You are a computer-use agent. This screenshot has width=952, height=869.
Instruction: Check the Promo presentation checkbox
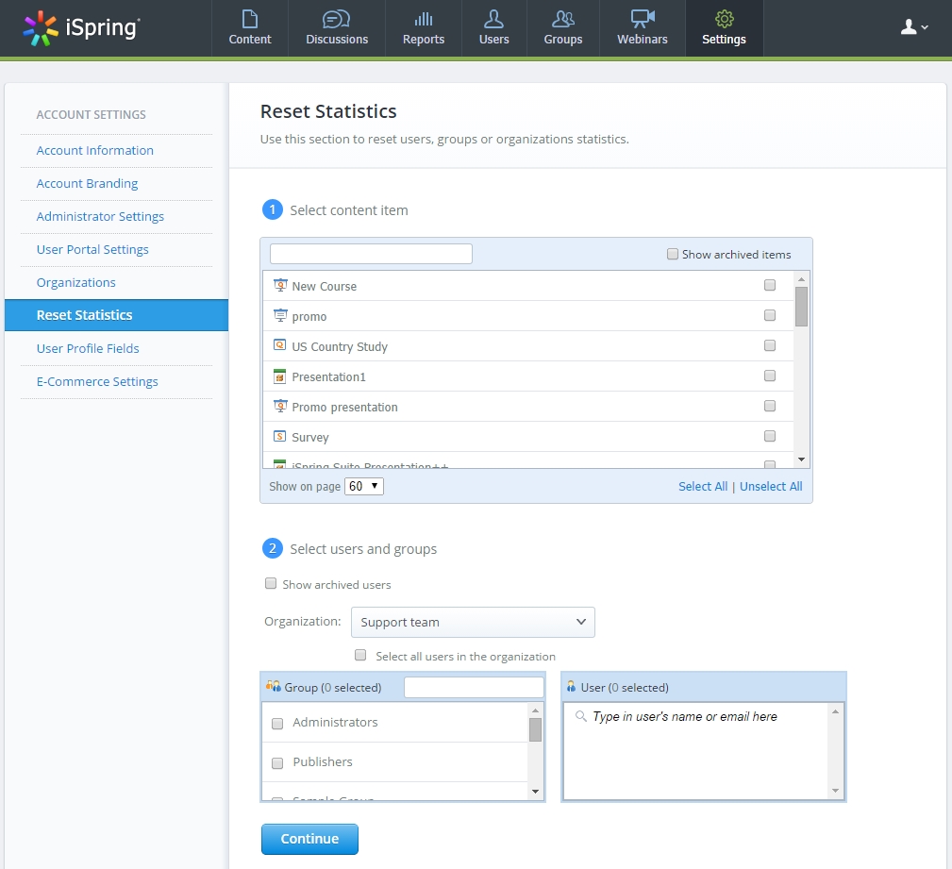coord(769,406)
